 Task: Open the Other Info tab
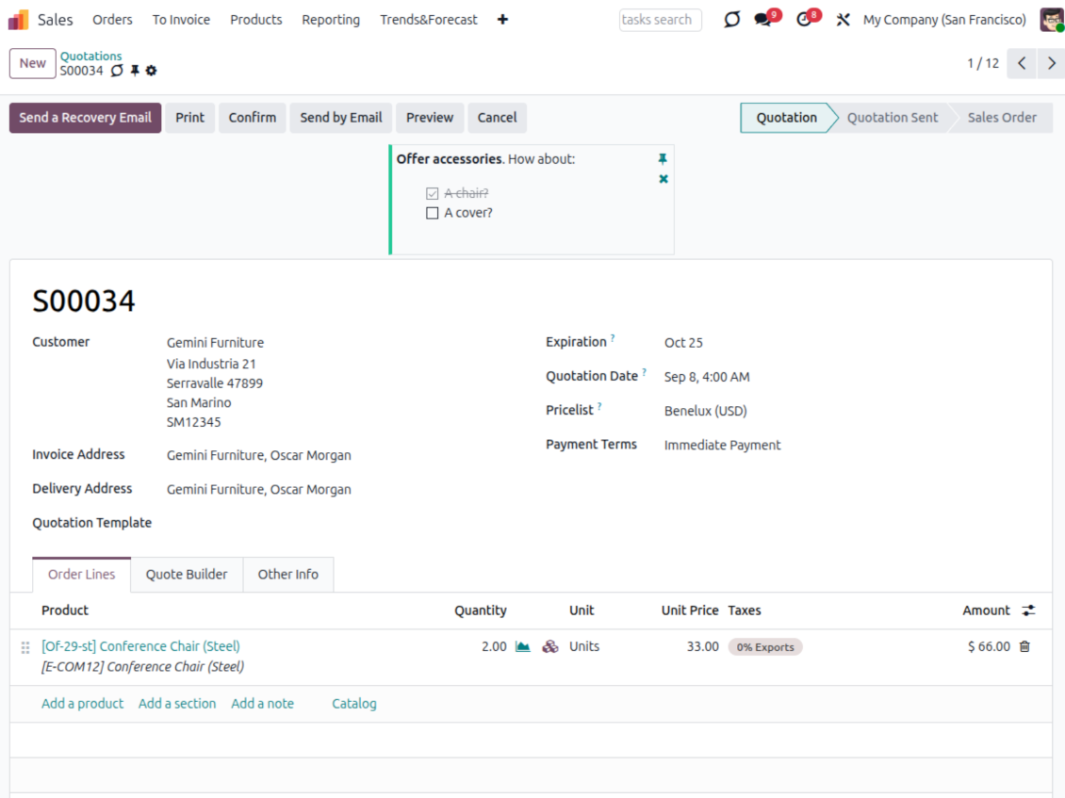(287, 574)
